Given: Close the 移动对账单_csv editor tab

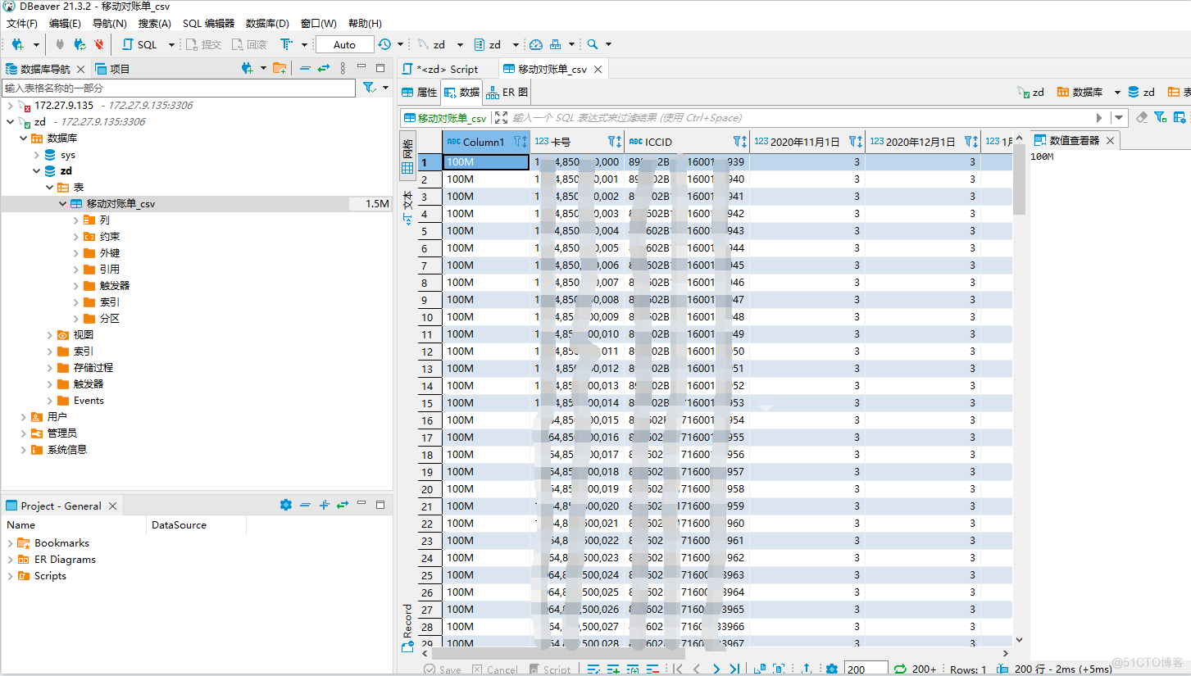Looking at the screenshot, I should point(598,69).
